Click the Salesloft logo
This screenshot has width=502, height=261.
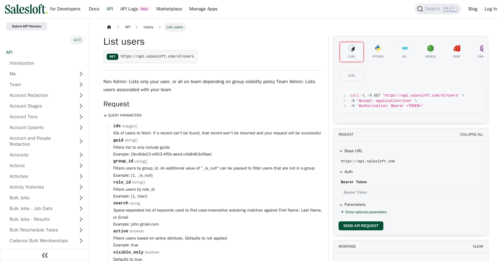(26, 9)
